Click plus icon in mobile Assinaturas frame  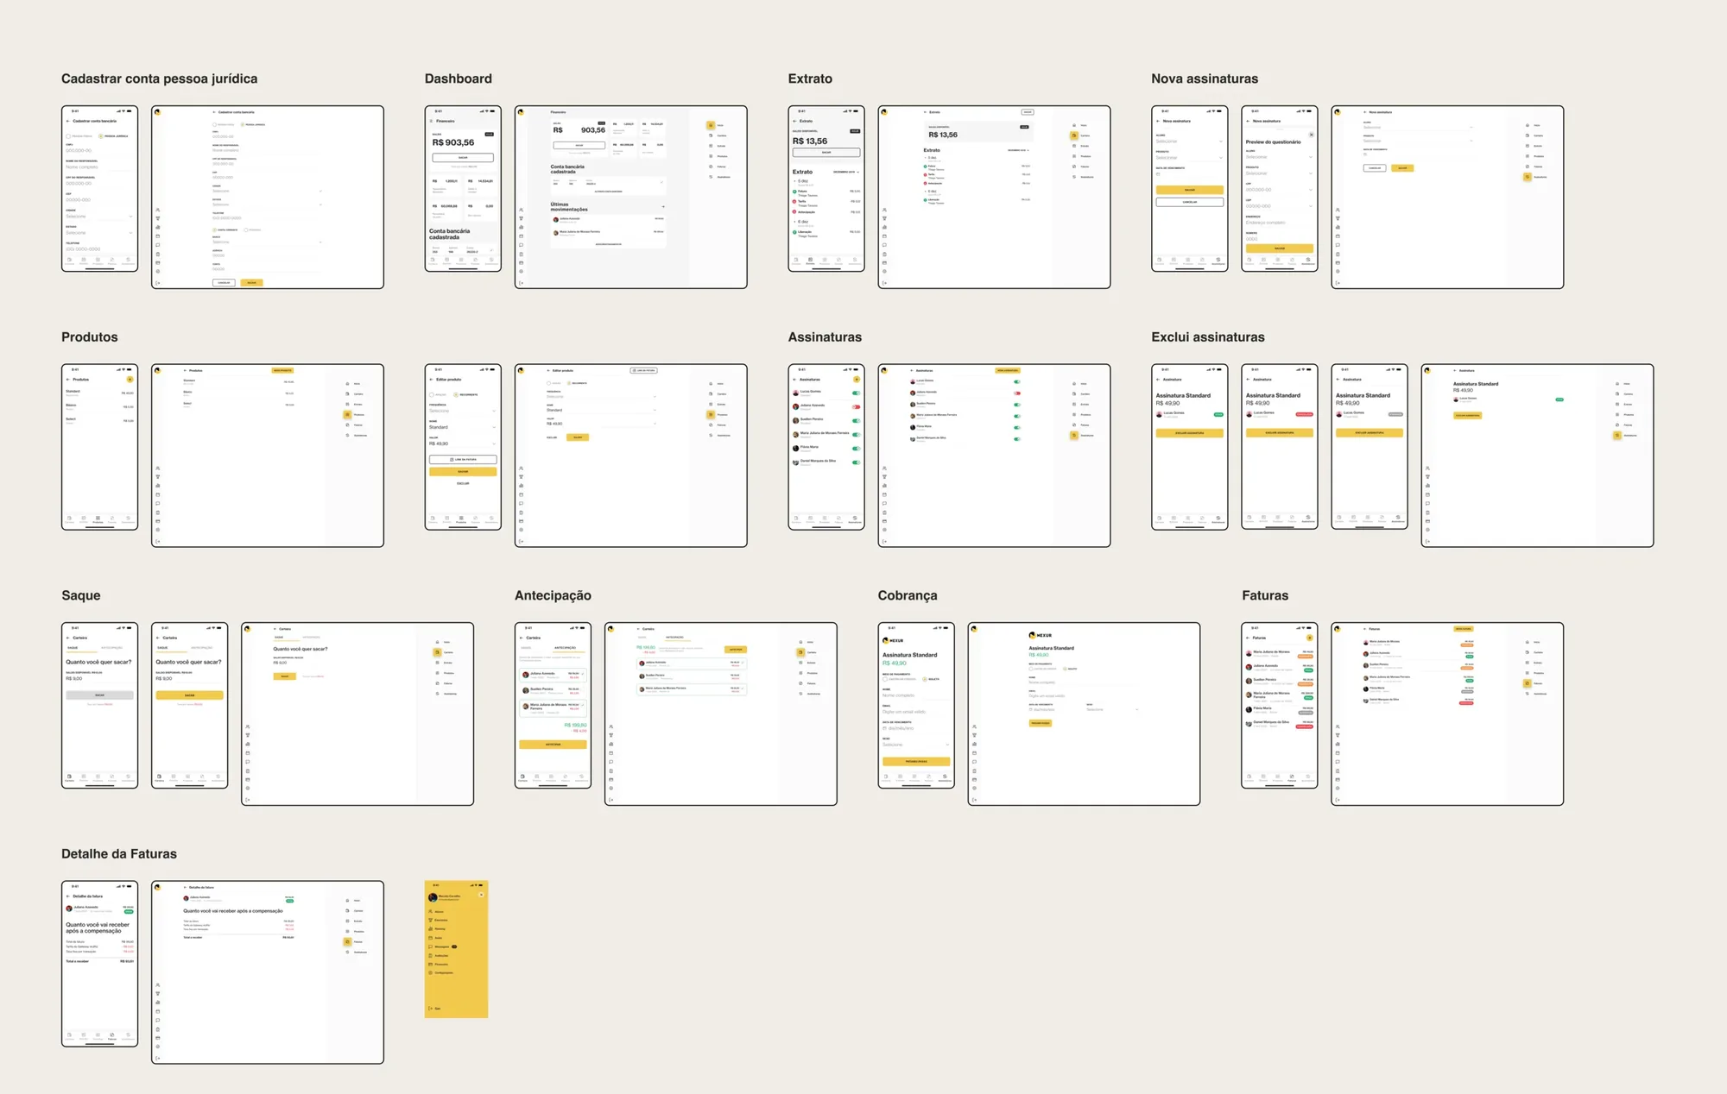[857, 380]
